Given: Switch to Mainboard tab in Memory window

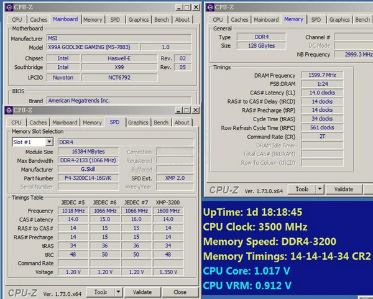Looking at the screenshot, I should 266,19.
